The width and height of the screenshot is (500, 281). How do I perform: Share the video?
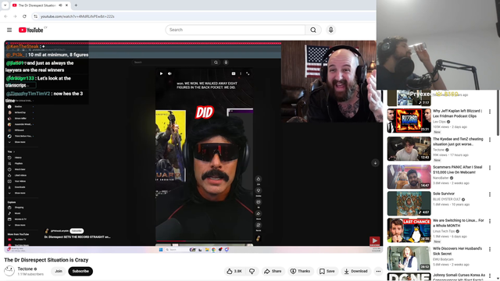pos(273,271)
